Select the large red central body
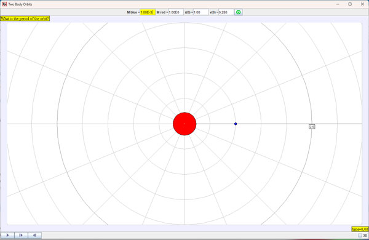Image resolution: width=369 pixels, height=240 pixels. point(184,124)
